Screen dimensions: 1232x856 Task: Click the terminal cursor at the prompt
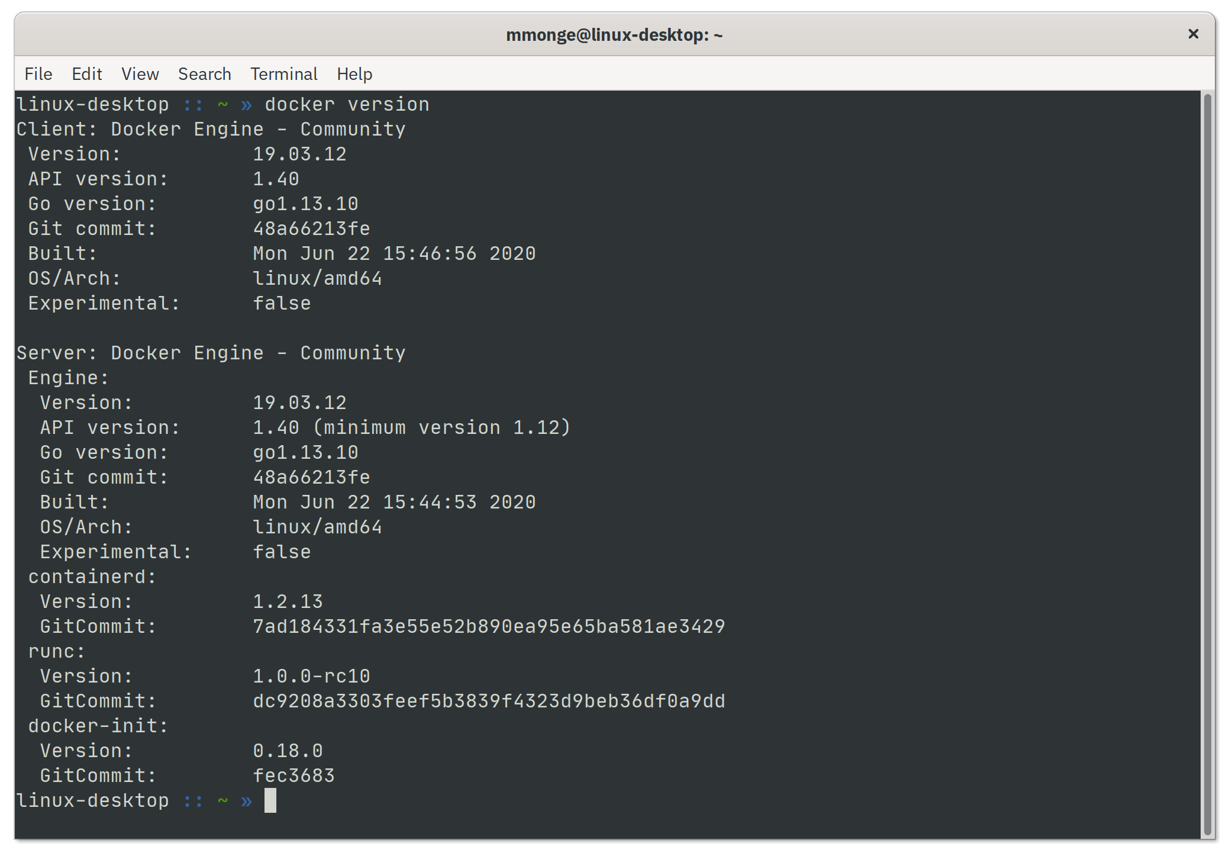pos(270,800)
